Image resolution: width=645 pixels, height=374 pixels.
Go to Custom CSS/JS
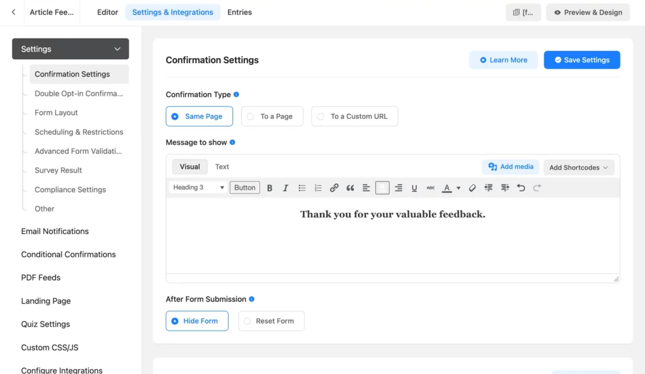pos(50,348)
